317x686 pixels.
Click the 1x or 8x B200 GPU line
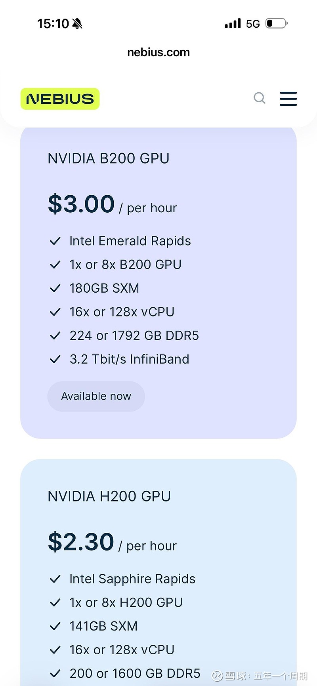pyautogui.click(x=125, y=265)
